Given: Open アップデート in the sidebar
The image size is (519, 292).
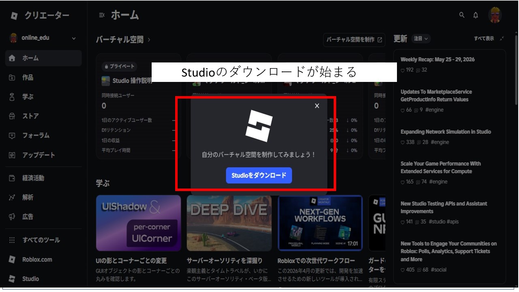Looking at the screenshot, I should pos(43,155).
